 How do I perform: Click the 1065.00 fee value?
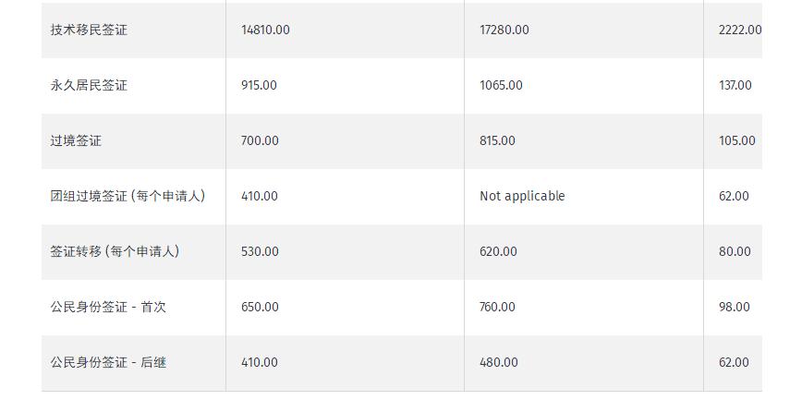point(501,85)
